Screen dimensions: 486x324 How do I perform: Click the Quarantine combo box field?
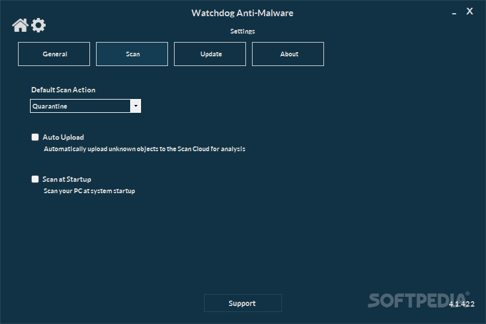(x=86, y=106)
